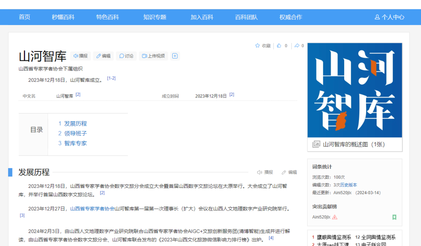
Task: Open the 特色百科 navigation item
Action: click(x=108, y=17)
